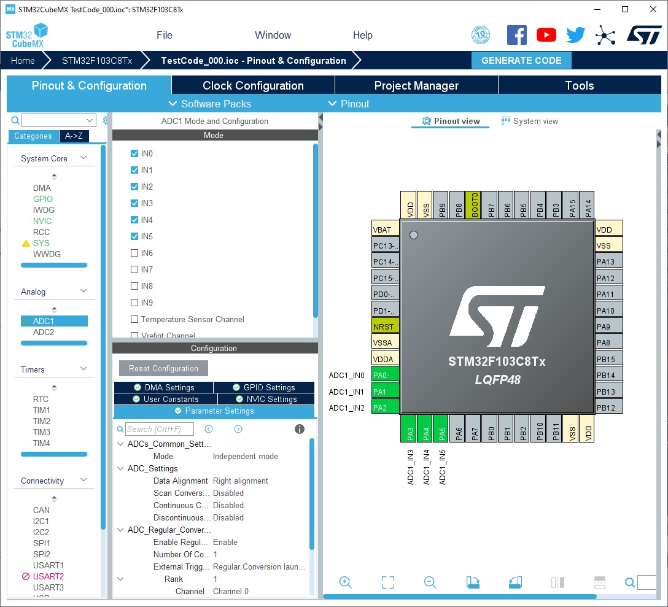Click the pin search magnifier icon
The height and width of the screenshot is (607, 668).
pyautogui.click(x=630, y=582)
